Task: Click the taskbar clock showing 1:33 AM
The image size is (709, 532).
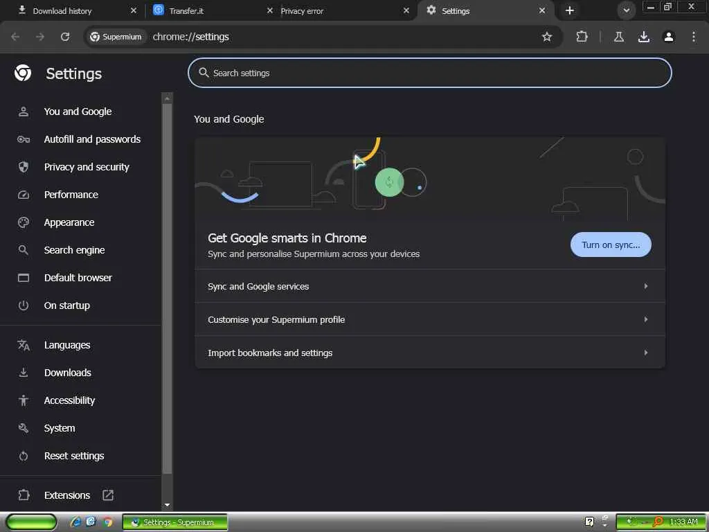Action: pos(683,522)
